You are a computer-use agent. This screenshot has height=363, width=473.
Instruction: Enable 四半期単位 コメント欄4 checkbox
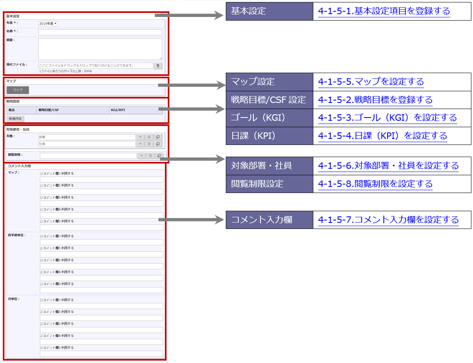pos(41,272)
